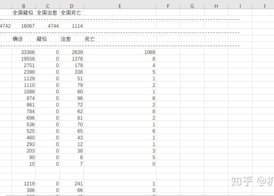Click the 确诊 header cell
274x196 pixels.
tap(23, 39)
